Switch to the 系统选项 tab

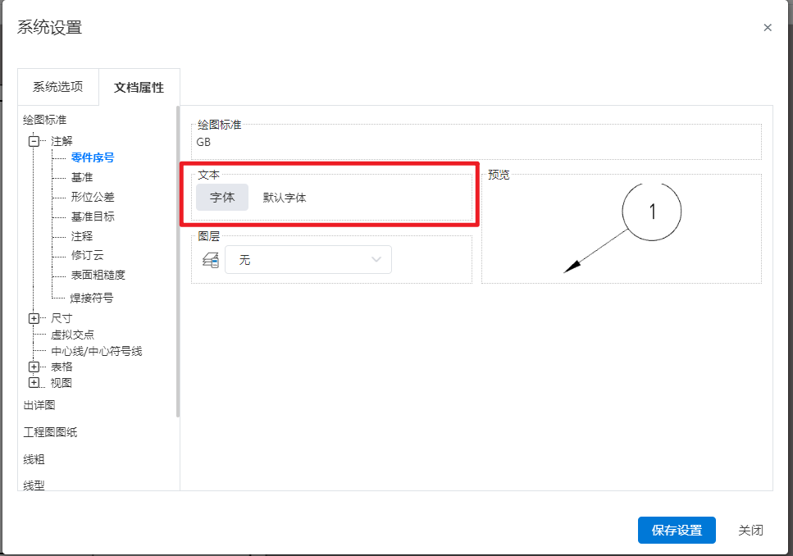pyautogui.click(x=57, y=87)
